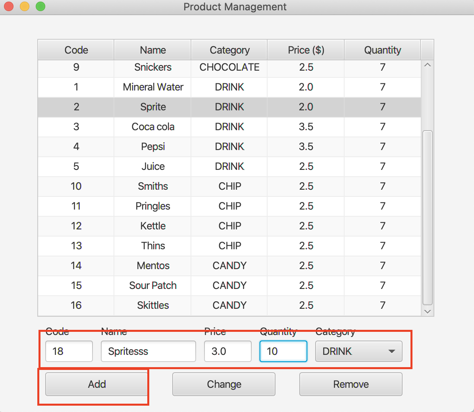
Task: Sort table by Code column header
Action: (76, 50)
